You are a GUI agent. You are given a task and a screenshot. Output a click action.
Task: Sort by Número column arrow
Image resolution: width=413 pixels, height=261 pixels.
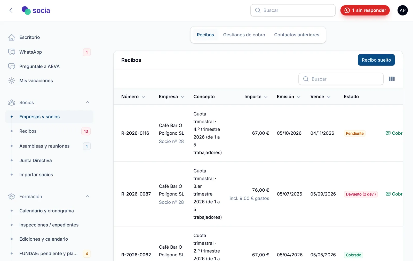click(x=143, y=97)
